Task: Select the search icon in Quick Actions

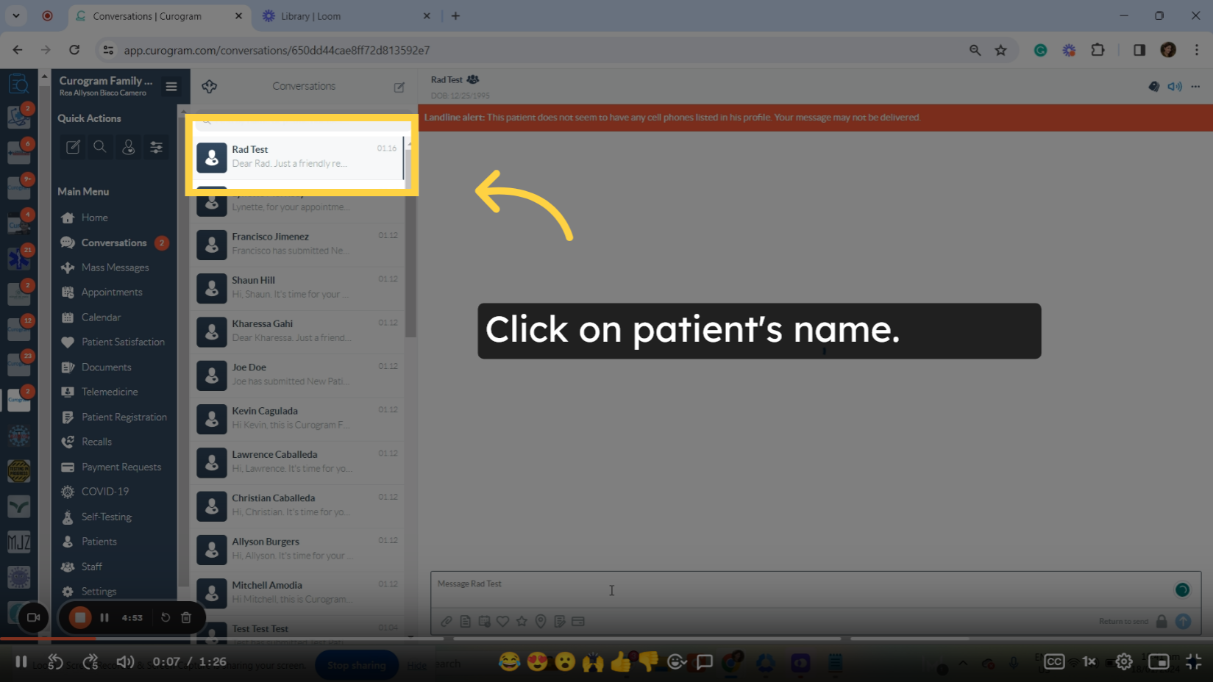Action: (100, 147)
